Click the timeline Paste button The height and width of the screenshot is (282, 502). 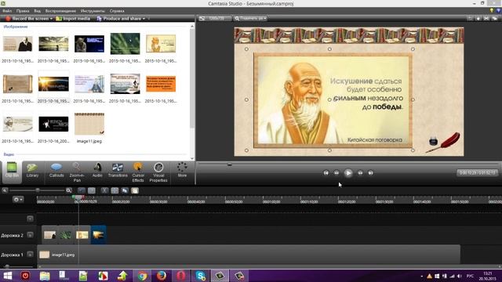[x=135, y=190]
